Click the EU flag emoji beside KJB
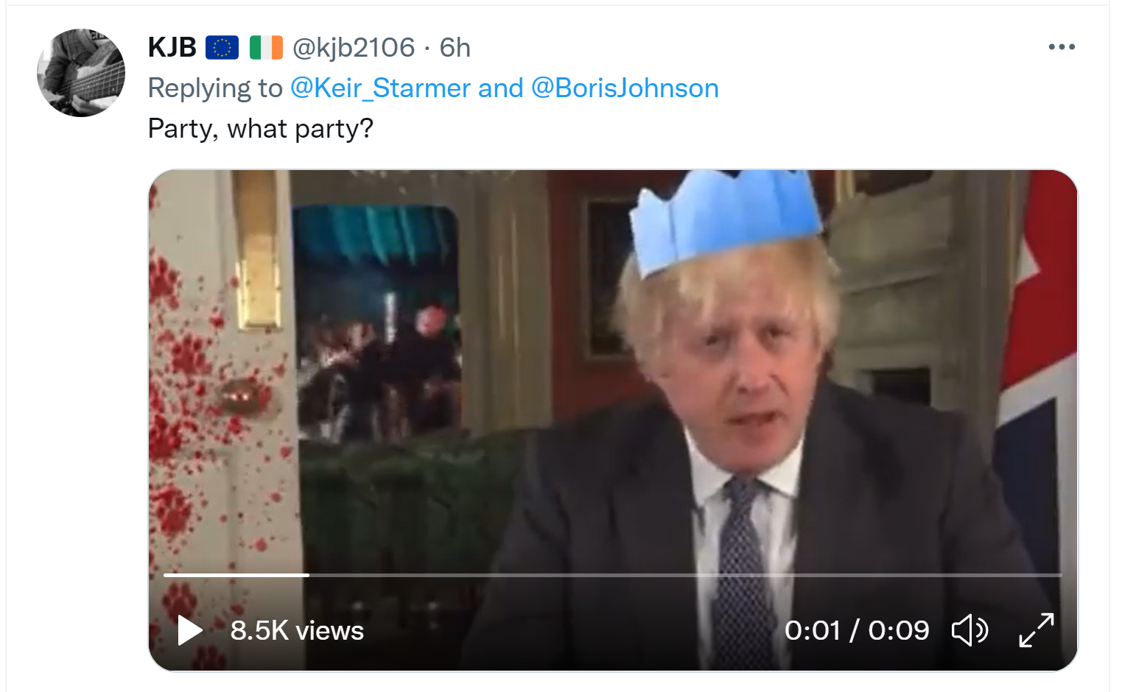This screenshot has width=1122, height=692. click(222, 48)
